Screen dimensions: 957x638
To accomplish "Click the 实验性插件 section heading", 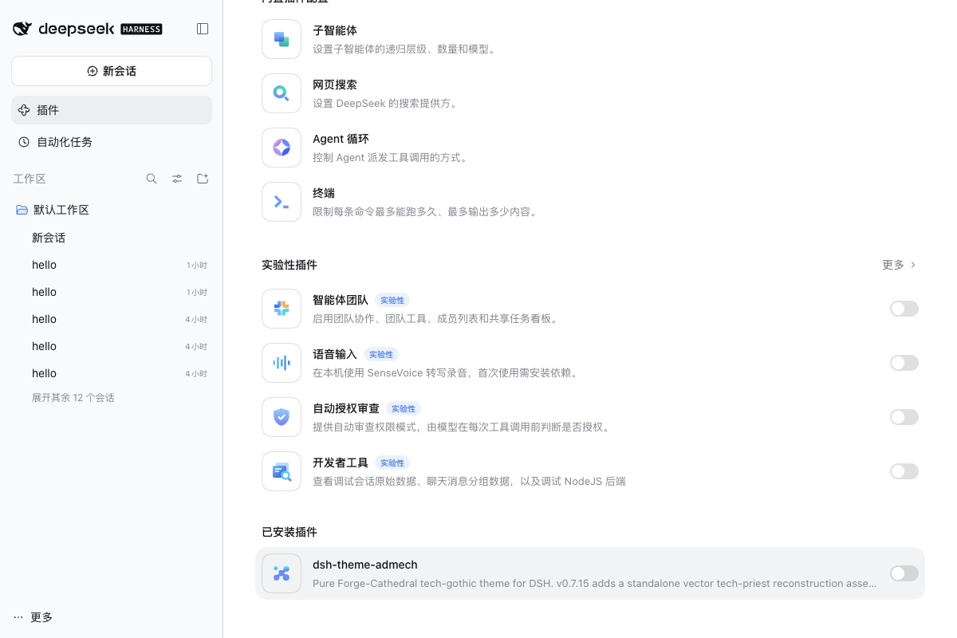I will coord(289,265).
